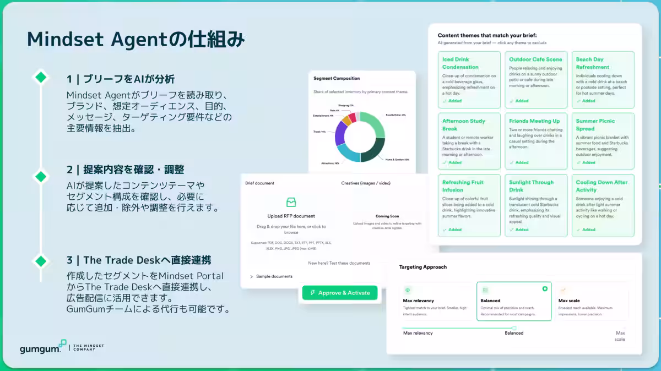Viewport: 661px width, 371px height.
Task: Choose the Max scale targeting card
Action: [x=592, y=301]
